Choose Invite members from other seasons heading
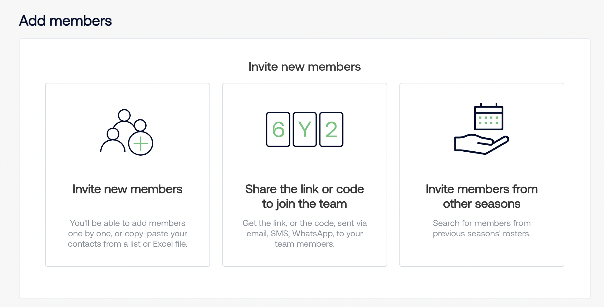 pyautogui.click(x=482, y=196)
